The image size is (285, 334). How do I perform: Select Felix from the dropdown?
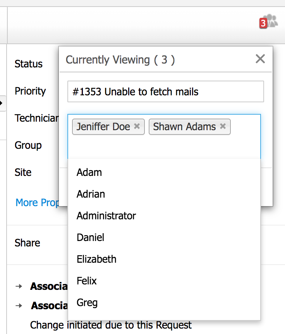(87, 281)
